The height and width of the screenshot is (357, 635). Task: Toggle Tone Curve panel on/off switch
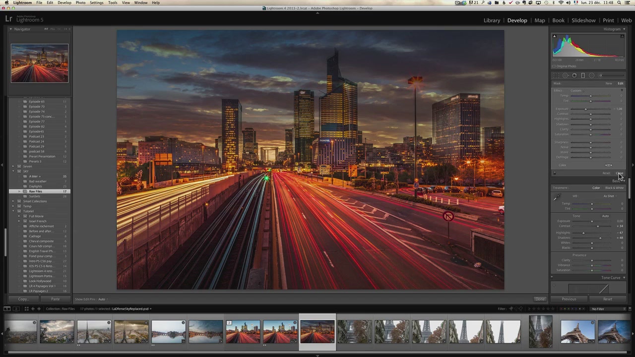552,277
